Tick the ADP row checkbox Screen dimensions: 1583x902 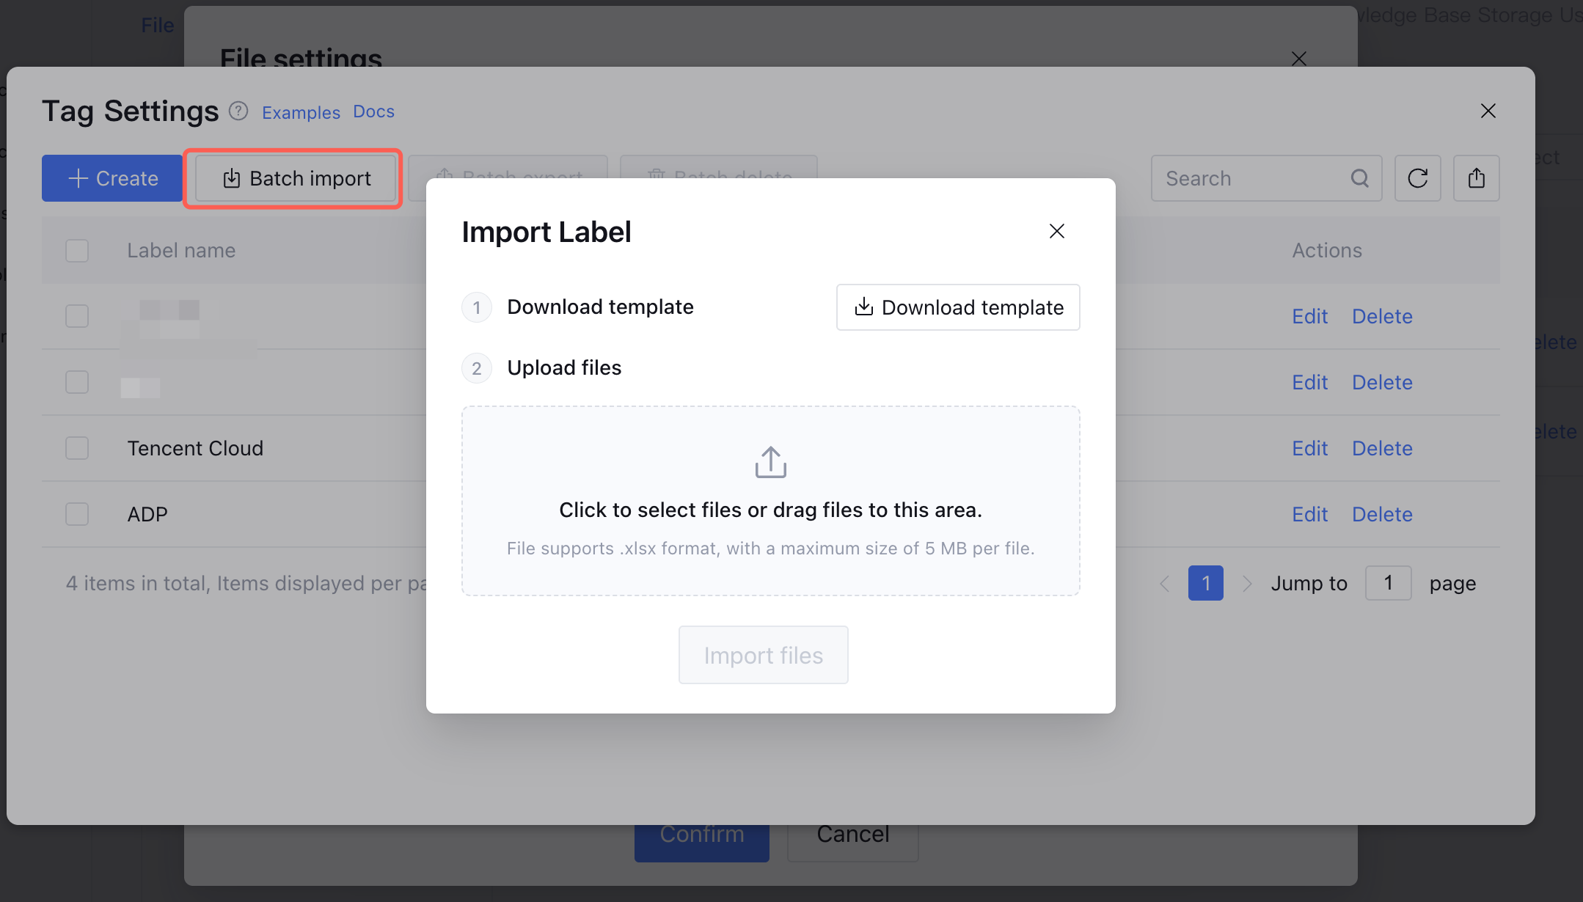point(77,514)
